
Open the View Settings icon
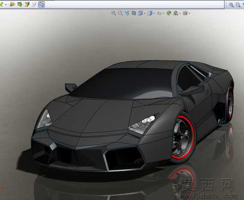(x=185, y=13)
